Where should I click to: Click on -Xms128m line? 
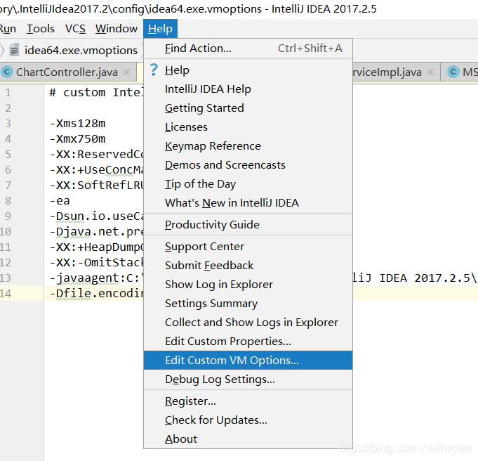point(77,124)
